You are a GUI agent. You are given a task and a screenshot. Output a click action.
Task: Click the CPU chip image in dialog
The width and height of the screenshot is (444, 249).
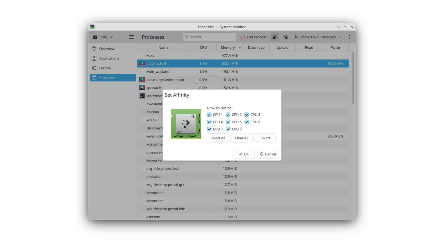(x=186, y=124)
